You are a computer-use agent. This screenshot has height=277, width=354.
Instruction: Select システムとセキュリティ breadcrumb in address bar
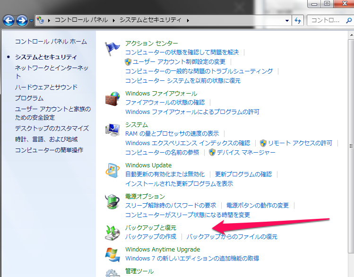pyautogui.click(x=150, y=20)
